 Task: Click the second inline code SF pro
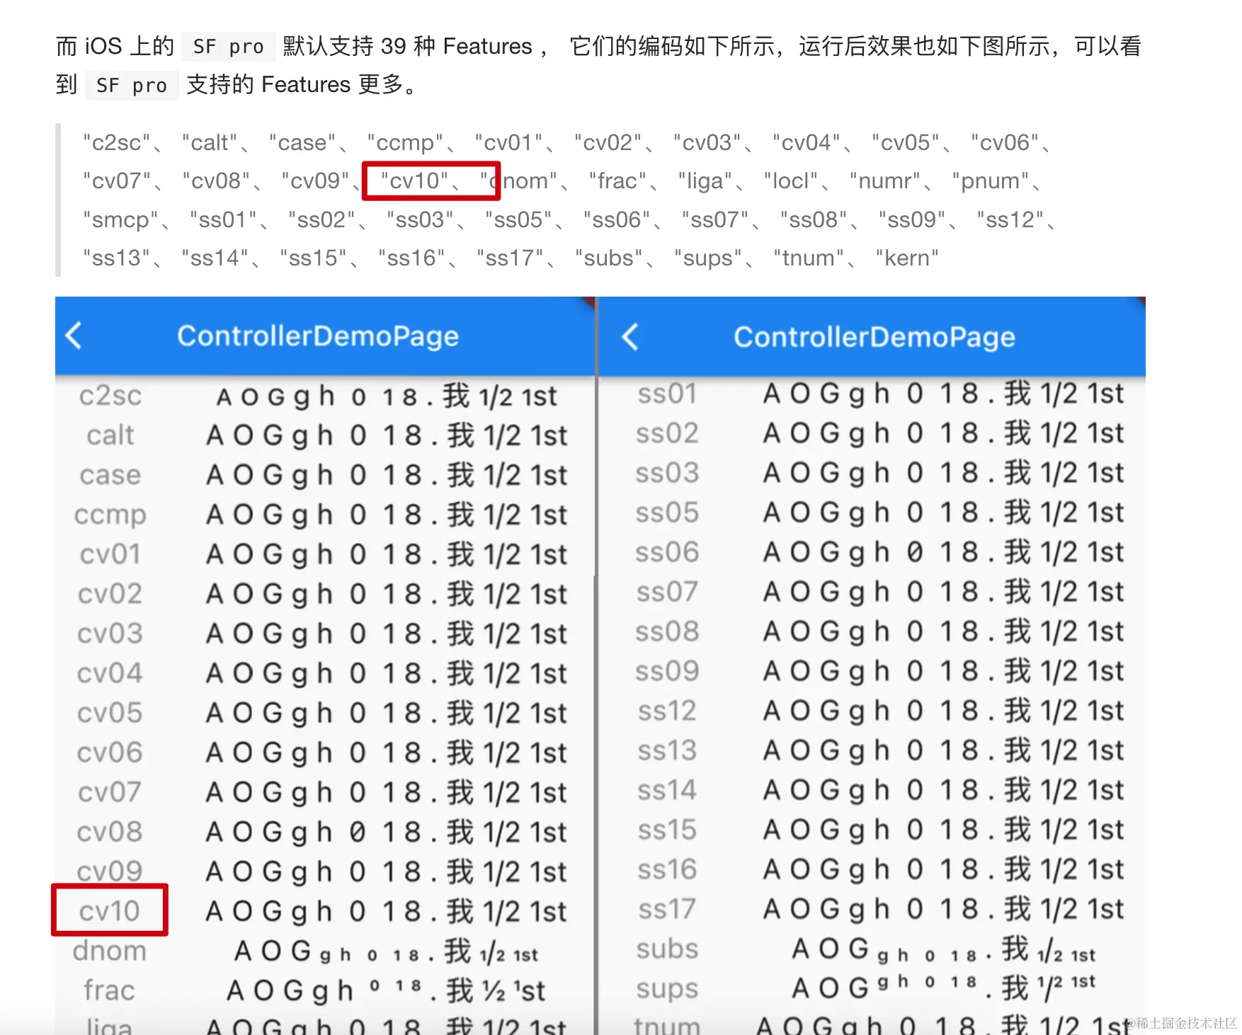[132, 86]
